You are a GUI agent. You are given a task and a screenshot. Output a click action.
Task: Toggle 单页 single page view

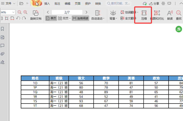pos(51,18)
